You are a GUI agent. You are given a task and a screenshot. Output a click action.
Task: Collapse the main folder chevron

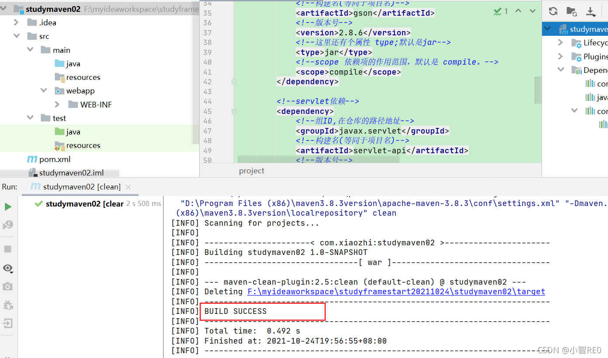30,50
